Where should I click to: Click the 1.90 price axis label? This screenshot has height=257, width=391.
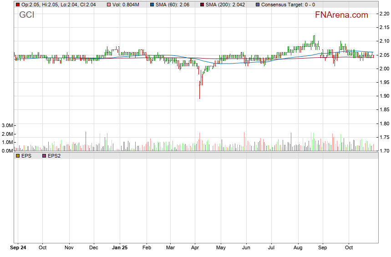point(384,96)
